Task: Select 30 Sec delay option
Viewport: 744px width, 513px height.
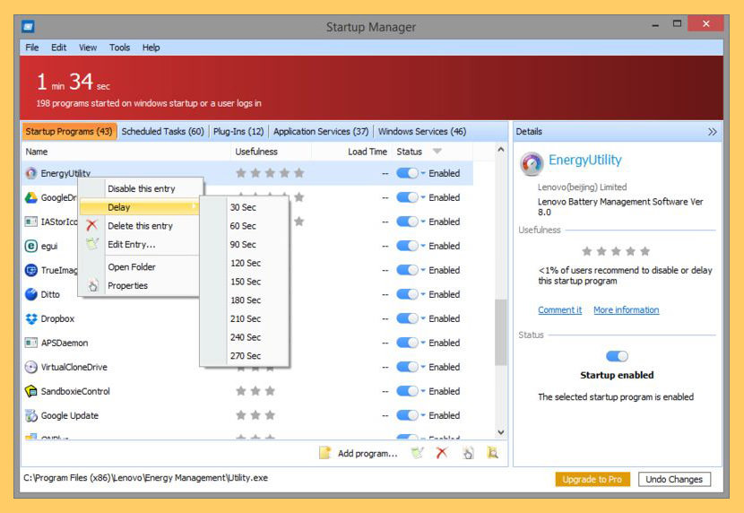Action: click(243, 207)
